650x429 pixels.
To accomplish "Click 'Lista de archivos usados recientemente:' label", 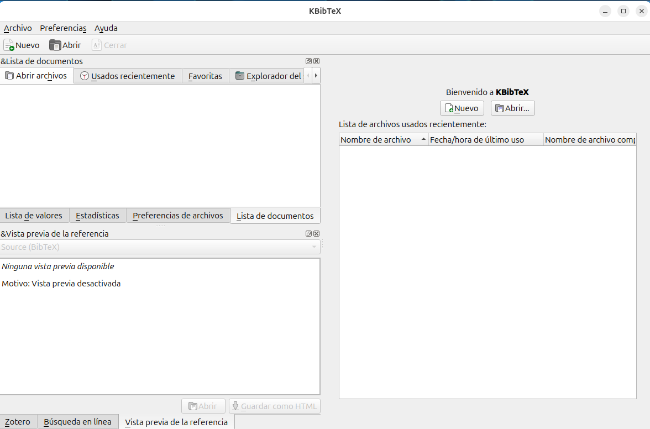I will (x=412, y=124).
